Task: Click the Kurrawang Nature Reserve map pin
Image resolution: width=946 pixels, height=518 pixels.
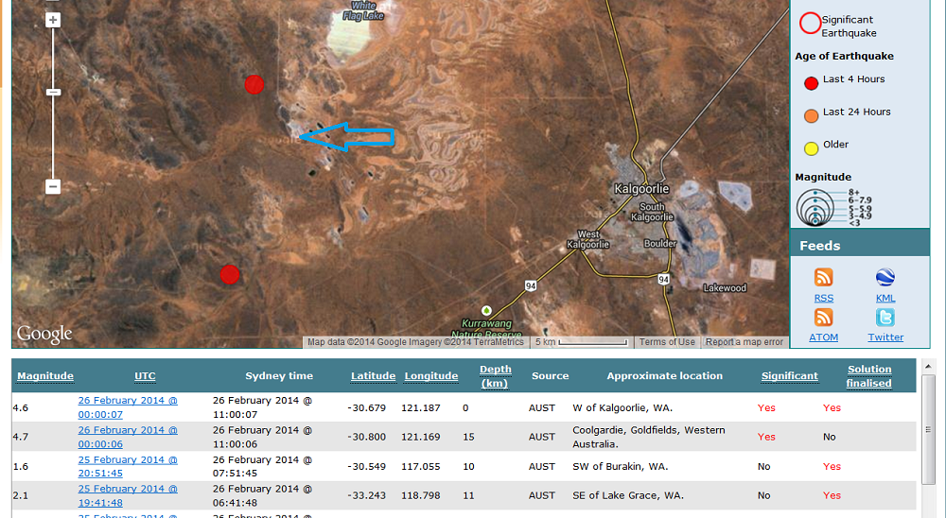Action: coord(487,310)
